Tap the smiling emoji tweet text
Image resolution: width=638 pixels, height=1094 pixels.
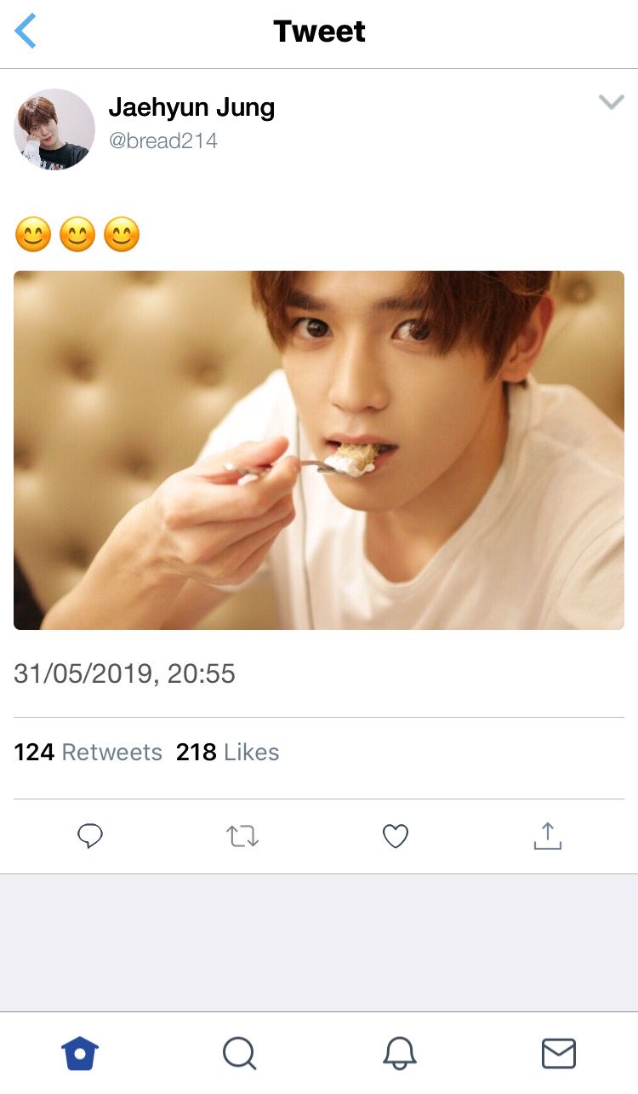77,235
